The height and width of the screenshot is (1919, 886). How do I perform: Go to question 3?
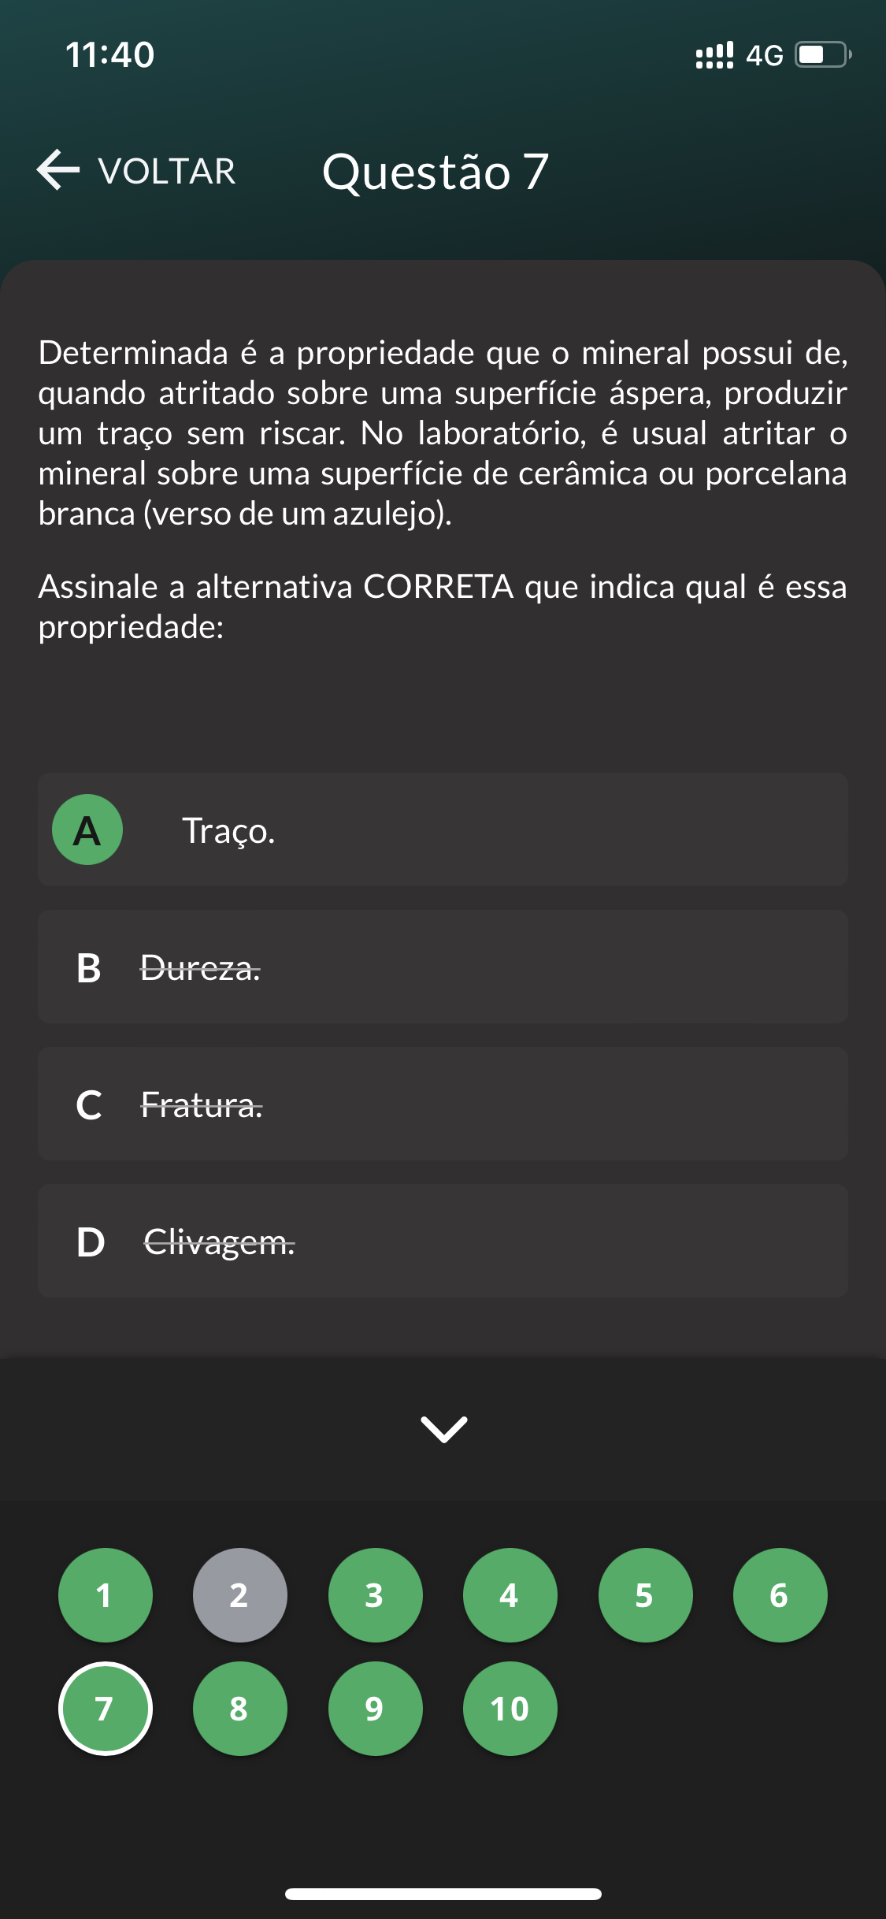(x=375, y=1595)
